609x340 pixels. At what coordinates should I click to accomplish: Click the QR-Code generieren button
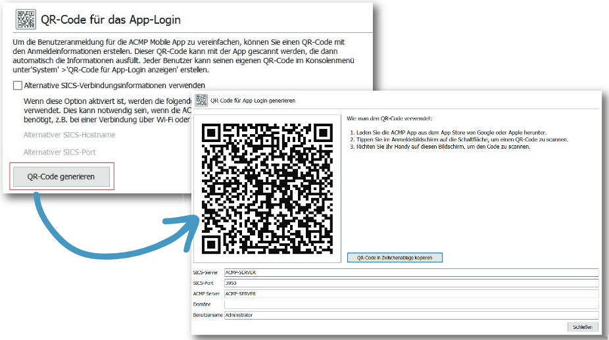(62, 177)
